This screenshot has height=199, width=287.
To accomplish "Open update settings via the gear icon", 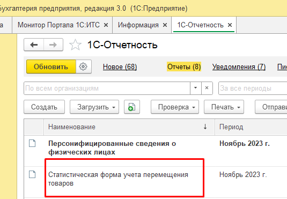I will pos(83,67).
